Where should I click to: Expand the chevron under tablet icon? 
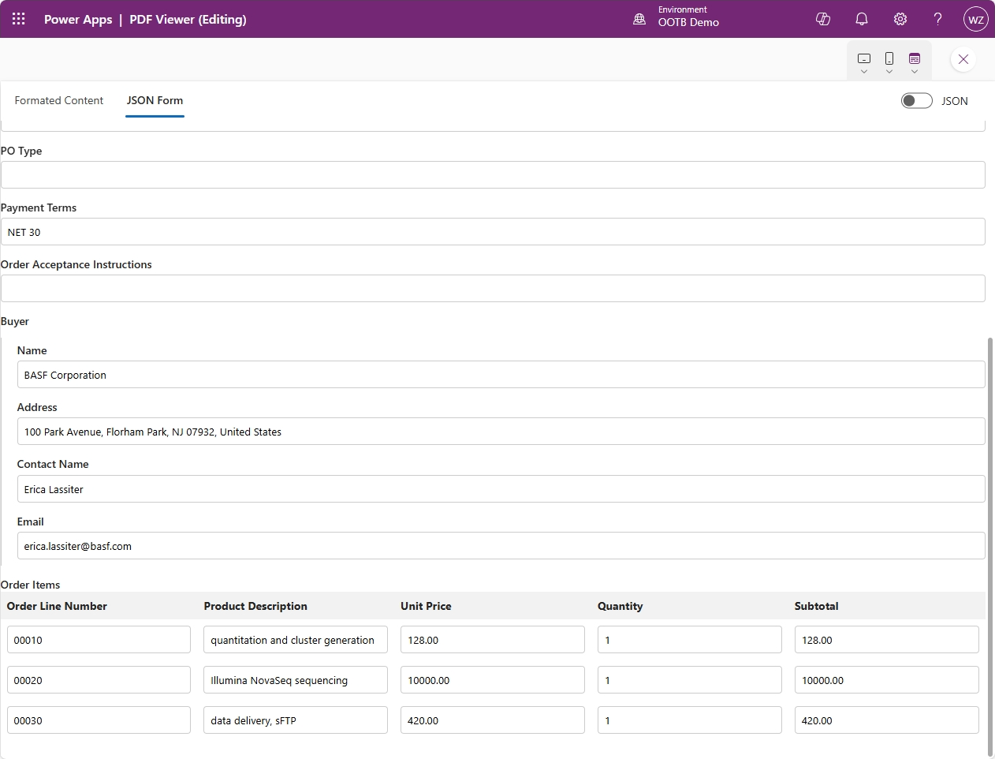click(864, 72)
